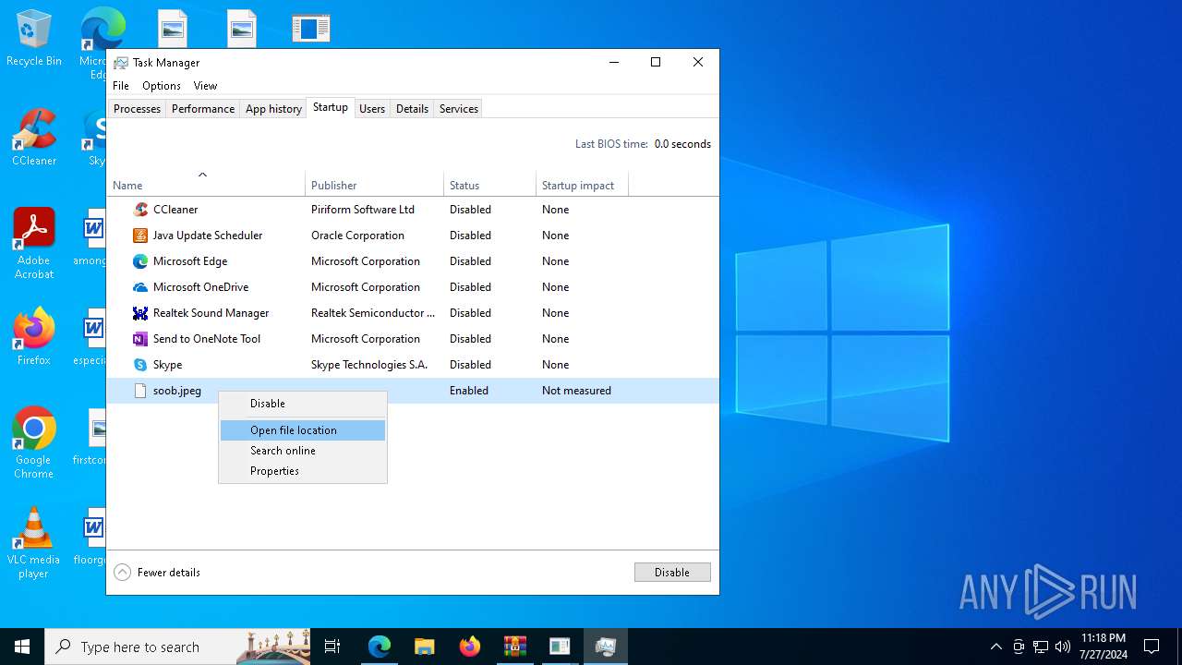Choose Open file location in context menu
1182x665 pixels.
pos(303,430)
